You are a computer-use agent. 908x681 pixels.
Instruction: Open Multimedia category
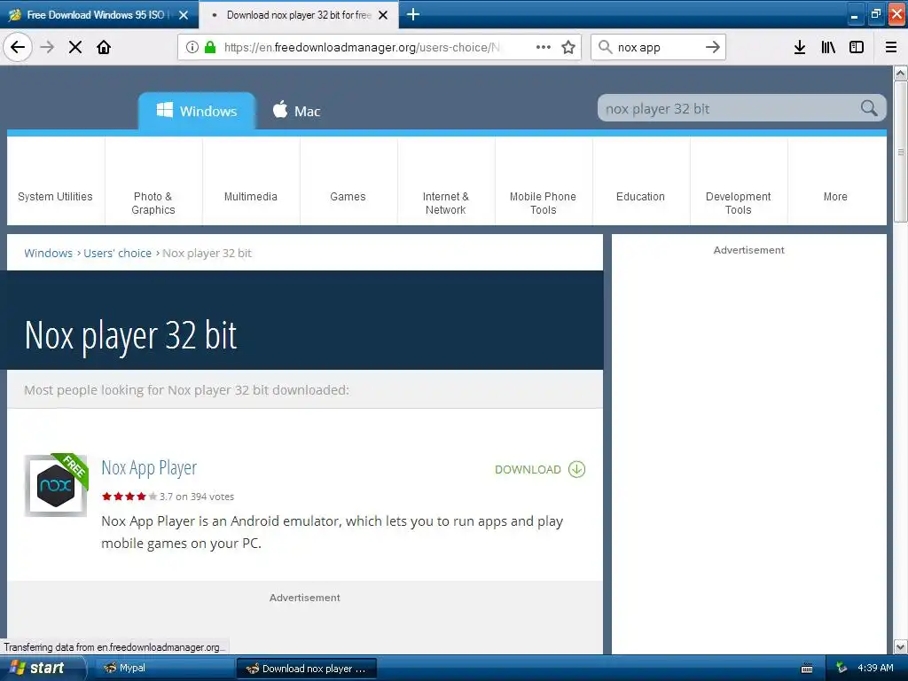coord(251,181)
